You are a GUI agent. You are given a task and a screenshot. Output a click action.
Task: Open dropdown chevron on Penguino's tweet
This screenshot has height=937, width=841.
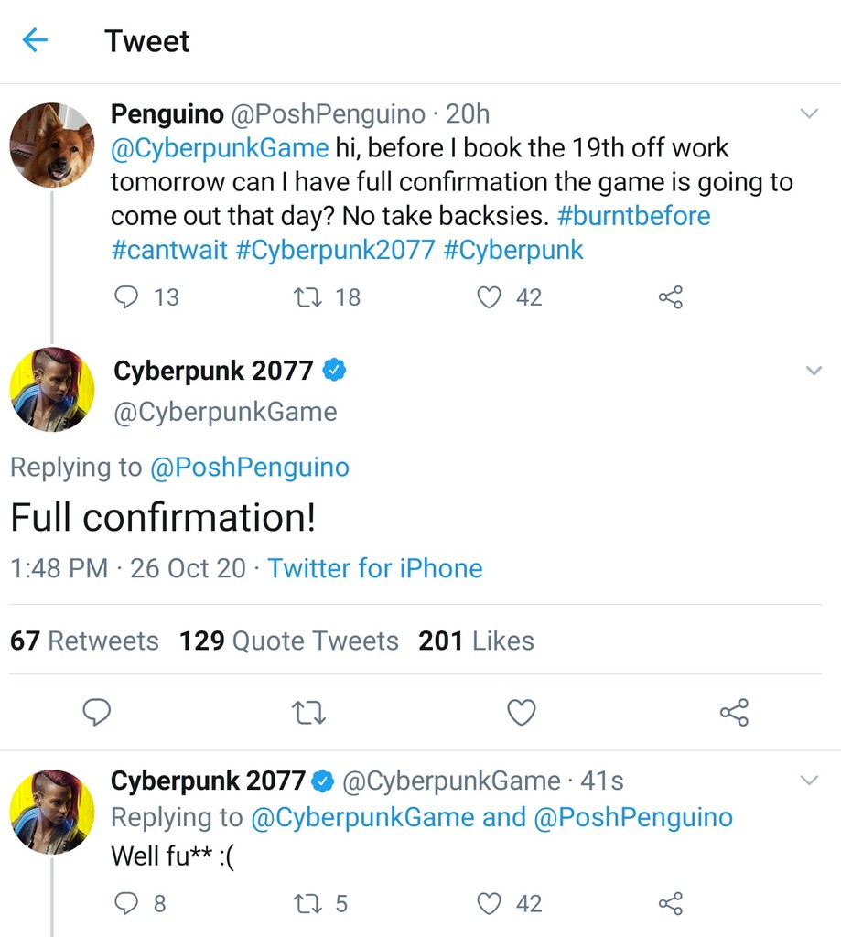809,113
